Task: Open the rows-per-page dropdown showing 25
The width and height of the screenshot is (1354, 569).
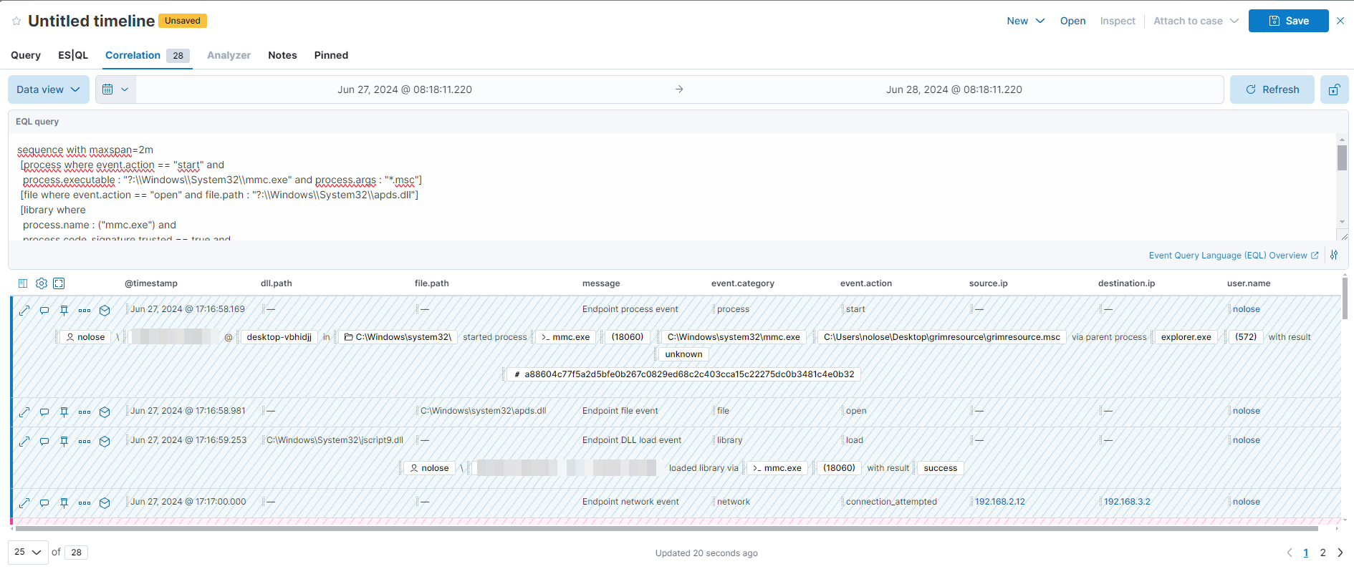Action: (28, 552)
